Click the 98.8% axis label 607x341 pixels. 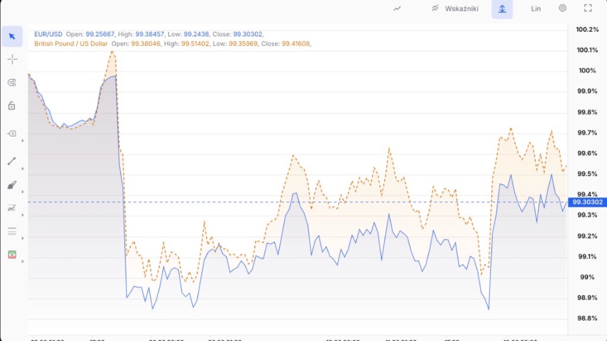coord(587,318)
